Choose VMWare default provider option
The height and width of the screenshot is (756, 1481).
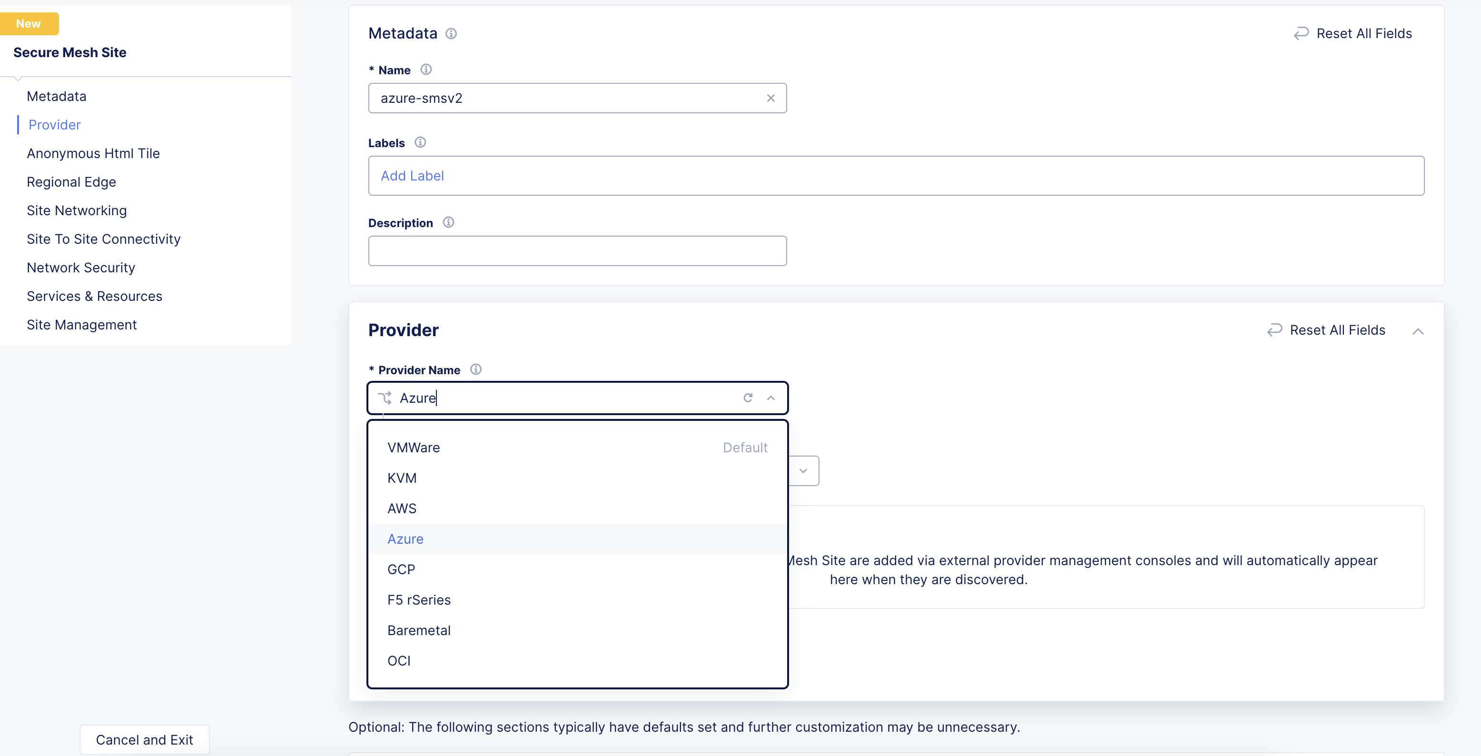pos(414,448)
